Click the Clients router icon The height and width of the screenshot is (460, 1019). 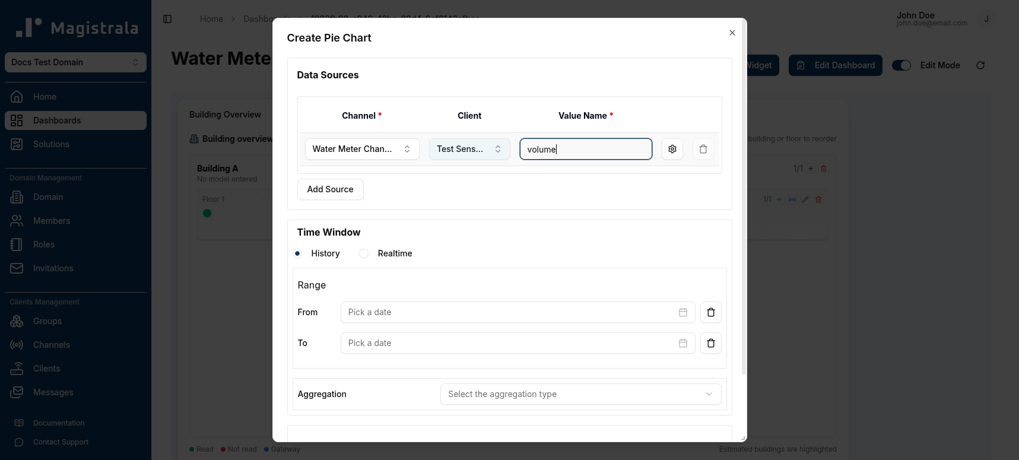click(x=17, y=369)
